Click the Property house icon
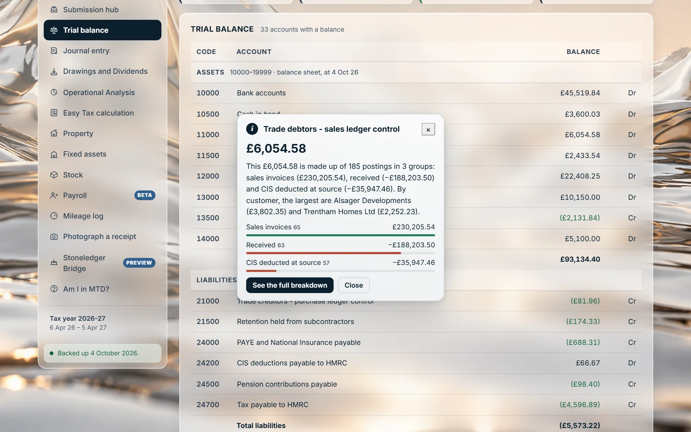 point(54,134)
